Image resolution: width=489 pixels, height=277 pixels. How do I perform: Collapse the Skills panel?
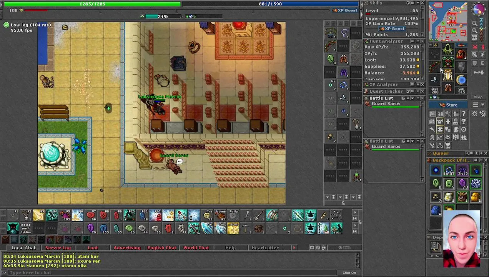tap(417, 3)
